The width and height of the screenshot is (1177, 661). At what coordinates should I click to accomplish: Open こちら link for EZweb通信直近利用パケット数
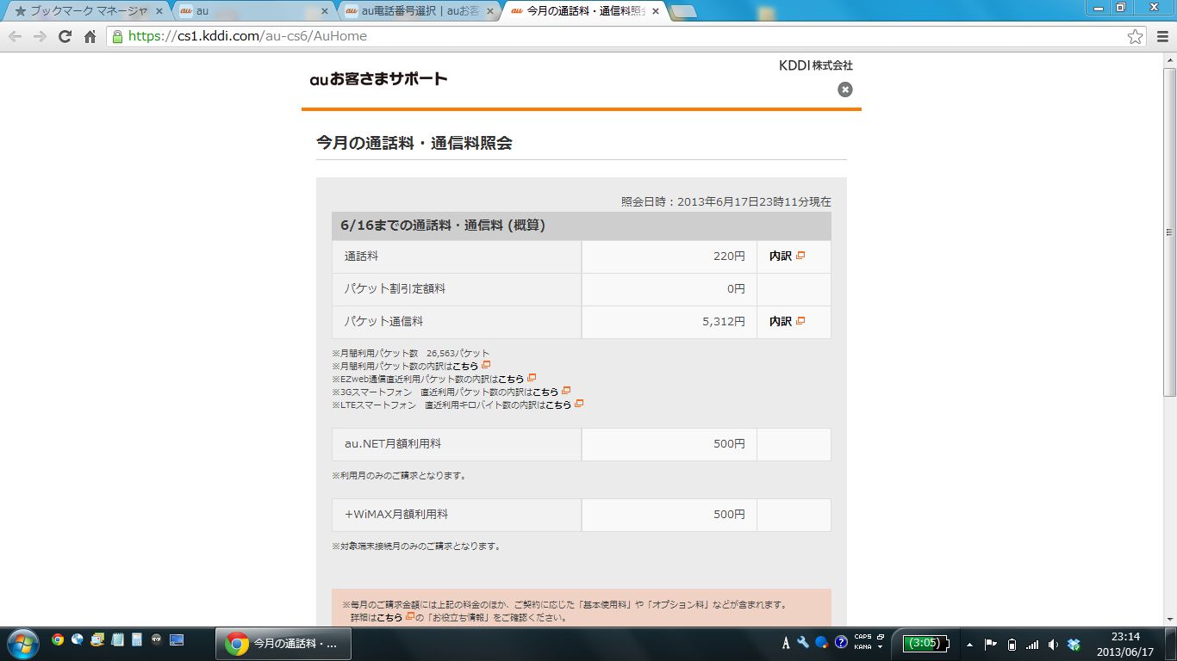517,379
